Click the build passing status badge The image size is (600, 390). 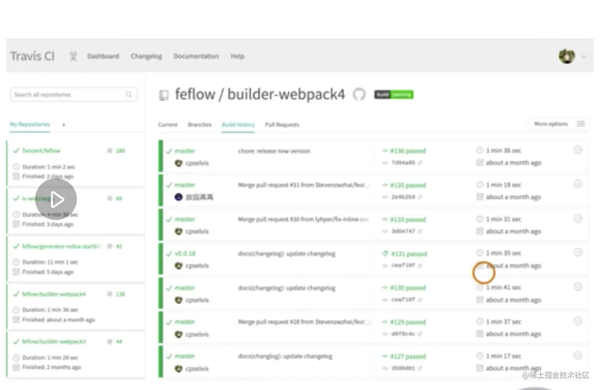[394, 94]
